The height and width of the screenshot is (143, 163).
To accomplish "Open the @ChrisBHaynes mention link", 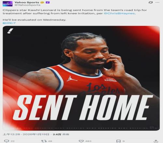I will [x=119, y=13].
